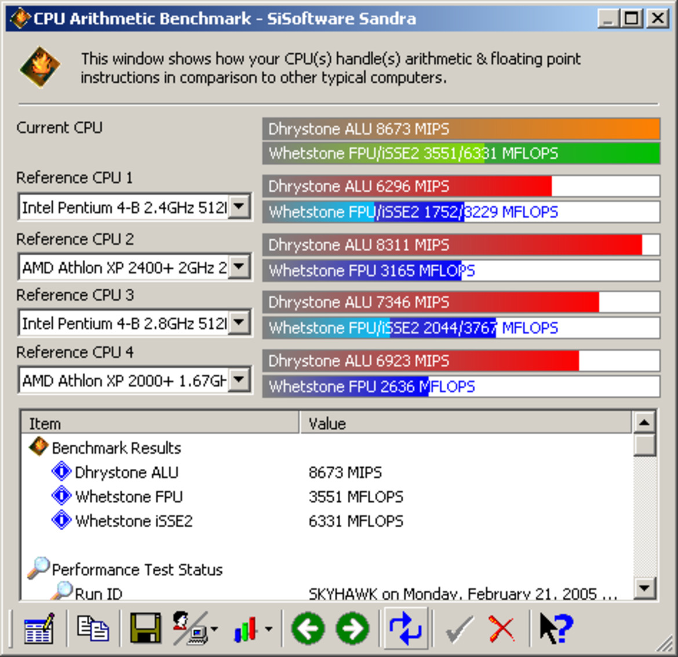The width and height of the screenshot is (678, 657).
Task: Select the Dhrystone ALU list row
Action: (x=326, y=472)
